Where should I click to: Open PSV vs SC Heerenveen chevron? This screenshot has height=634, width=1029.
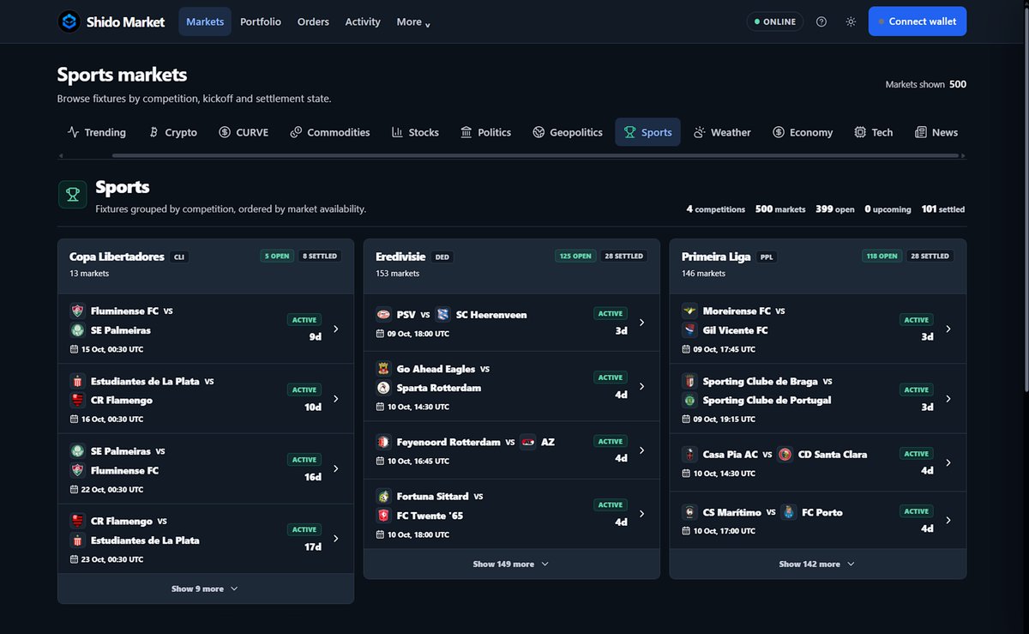pos(641,323)
